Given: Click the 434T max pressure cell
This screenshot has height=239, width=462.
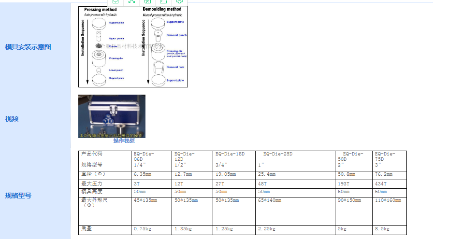Looking at the screenshot, I should pos(390,184).
